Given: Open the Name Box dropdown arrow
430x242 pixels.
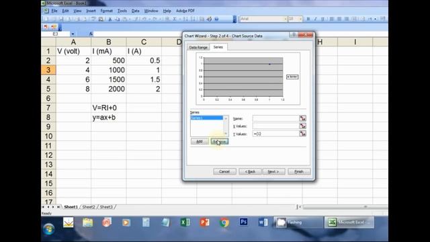Looking at the screenshot, I should click(x=73, y=34).
